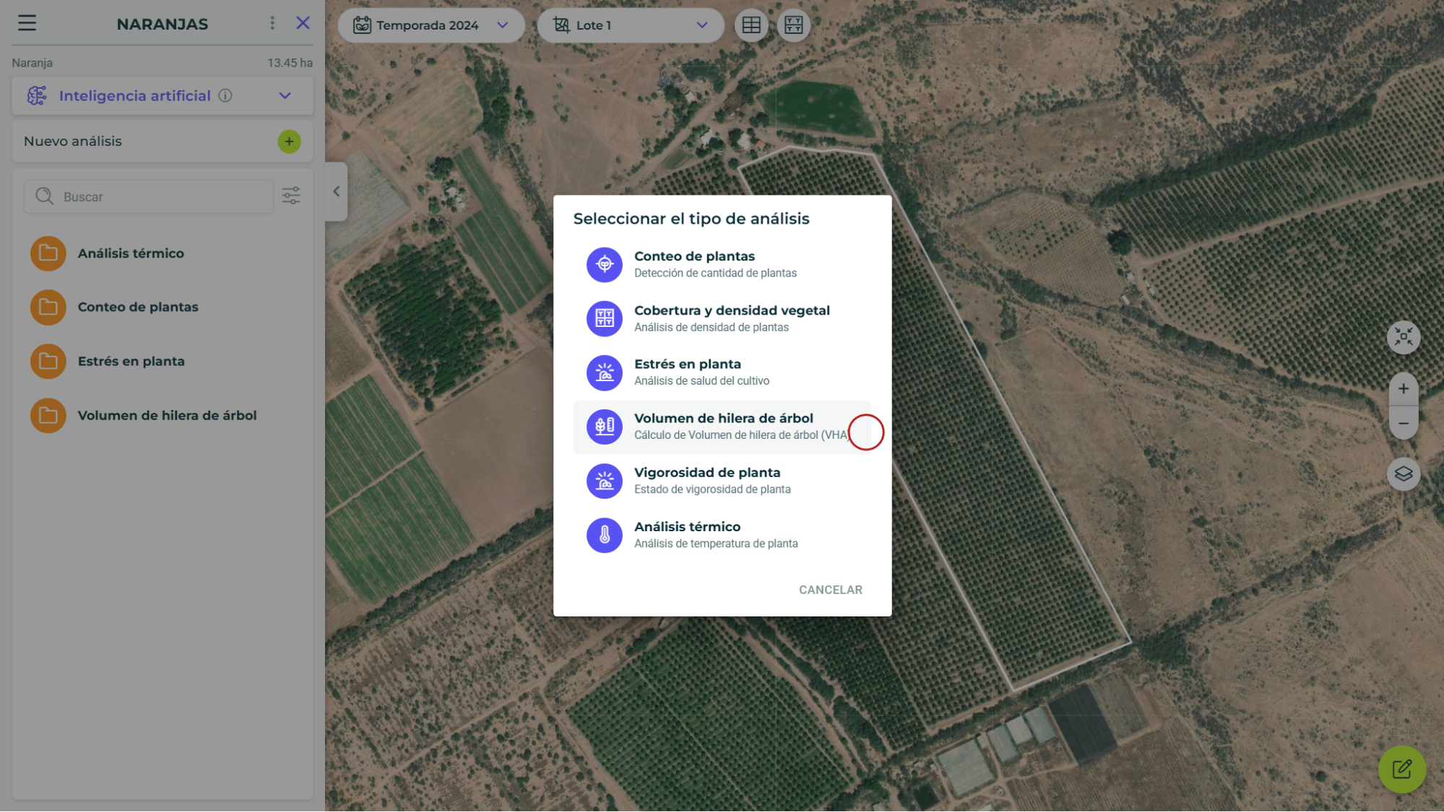Select Cobertura y densidad vegetal analysis
The width and height of the screenshot is (1444, 812).
pyautogui.click(x=722, y=319)
